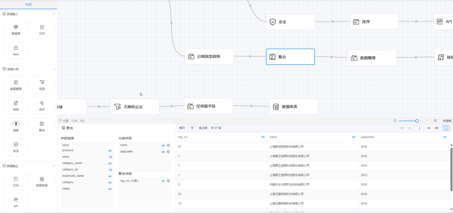Select the 数据源 node in the sidebar
The width and height of the screenshot is (453, 213).
(16, 30)
